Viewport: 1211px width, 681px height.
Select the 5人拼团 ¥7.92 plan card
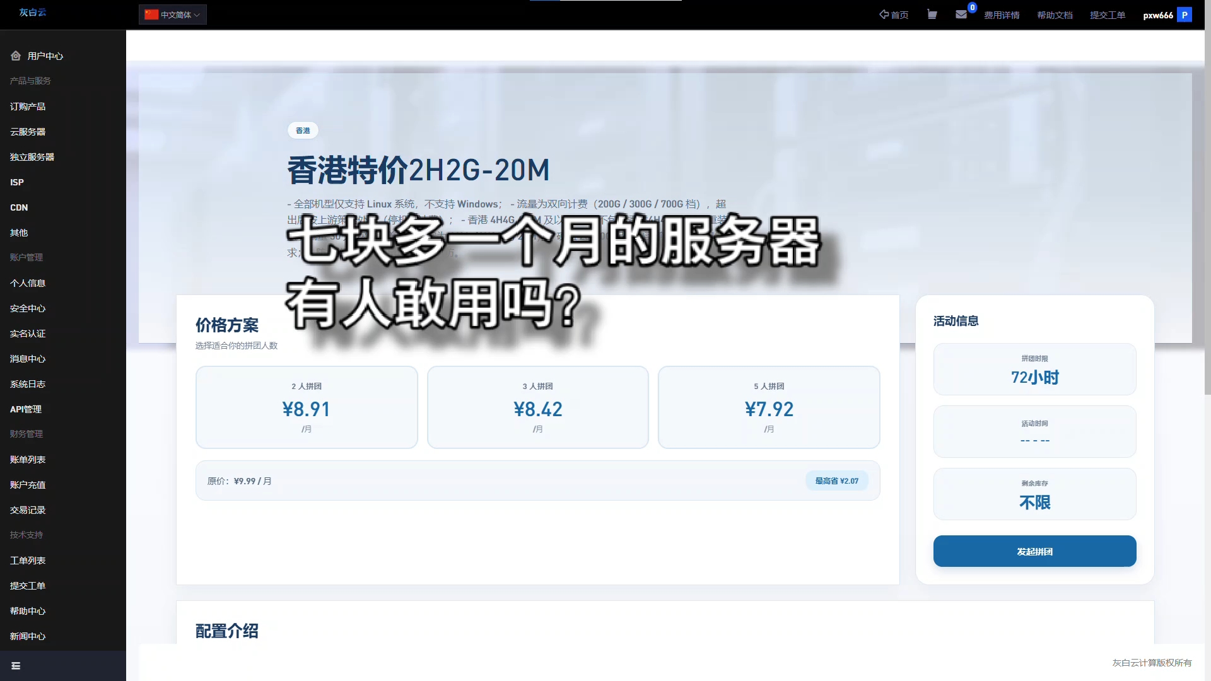coord(769,407)
